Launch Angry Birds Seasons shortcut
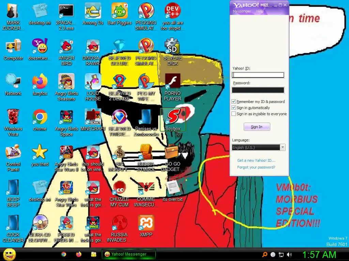The width and height of the screenshot is (349, 261). click(x=66, y=87)
